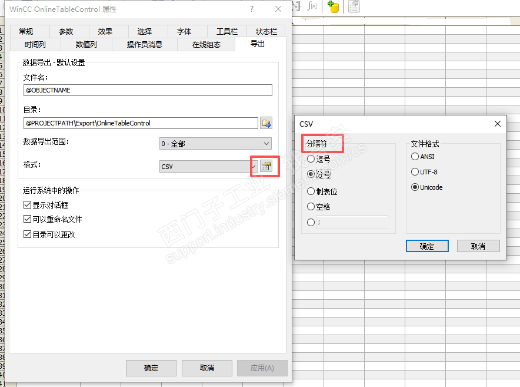
Task: Click 确定 in the CSV dialog
Action: point(427,246)
